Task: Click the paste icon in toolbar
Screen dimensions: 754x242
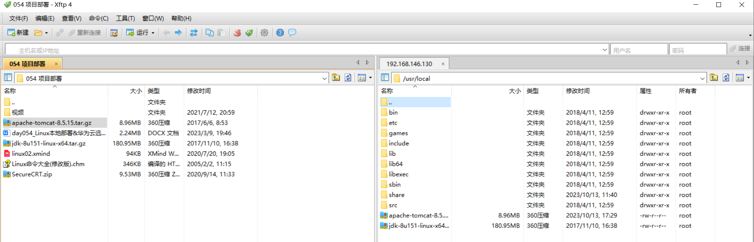Action: pos(221,33)
